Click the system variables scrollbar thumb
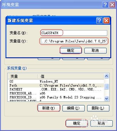 [x=106, y=87]
